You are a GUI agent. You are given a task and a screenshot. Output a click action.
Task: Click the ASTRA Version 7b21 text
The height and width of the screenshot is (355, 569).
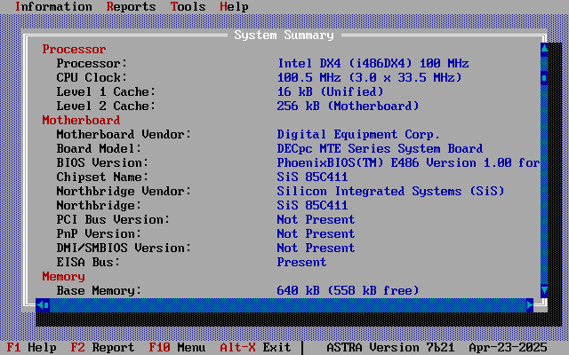pos(390,347)
